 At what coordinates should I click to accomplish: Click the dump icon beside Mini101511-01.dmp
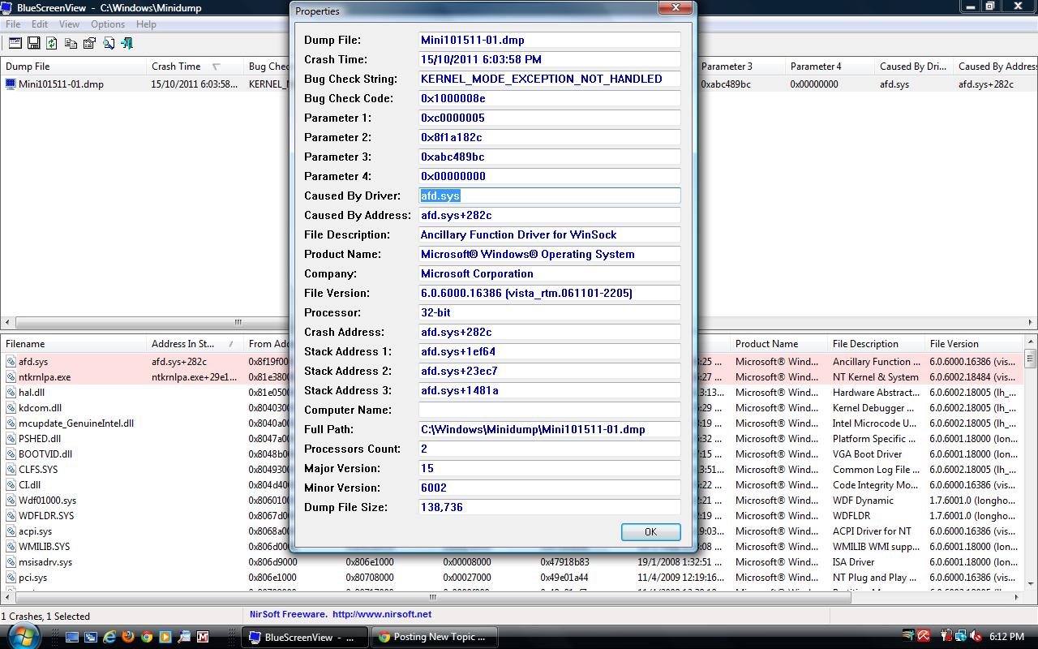point(11,84)
